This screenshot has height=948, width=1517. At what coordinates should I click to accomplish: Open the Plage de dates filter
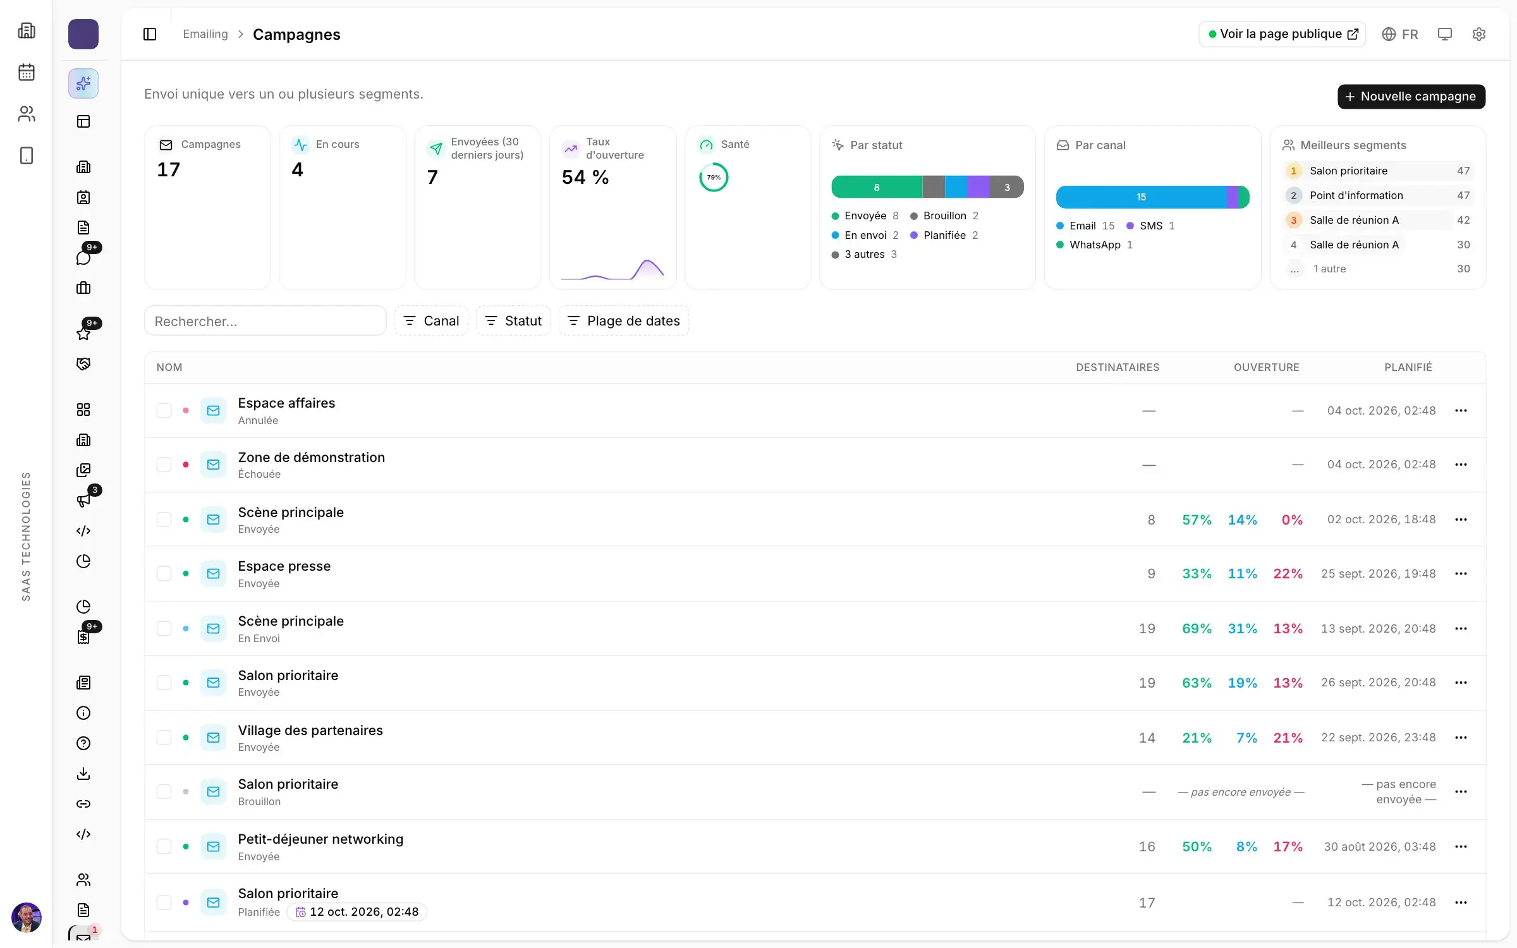624,321
